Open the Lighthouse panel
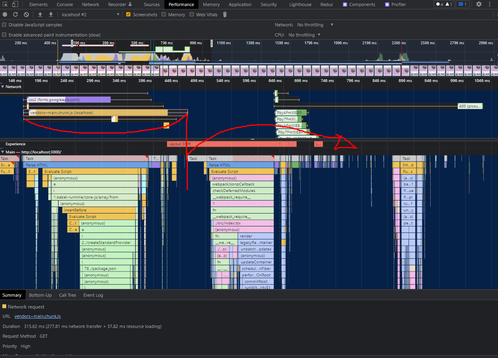Image resolution: width=498 pixels, height=358 pixels. pos(300,4)
